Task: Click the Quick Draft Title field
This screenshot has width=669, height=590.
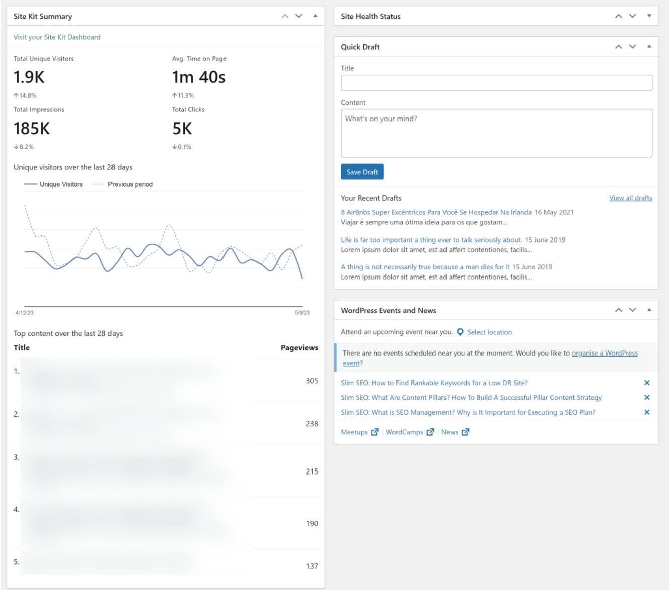Action: [496, 82]
